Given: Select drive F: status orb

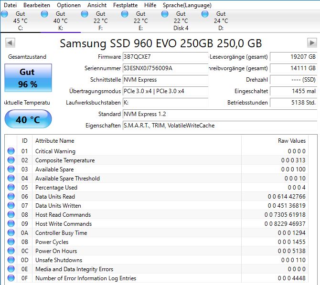Looking at the screenshot, I should pos(85,14).
